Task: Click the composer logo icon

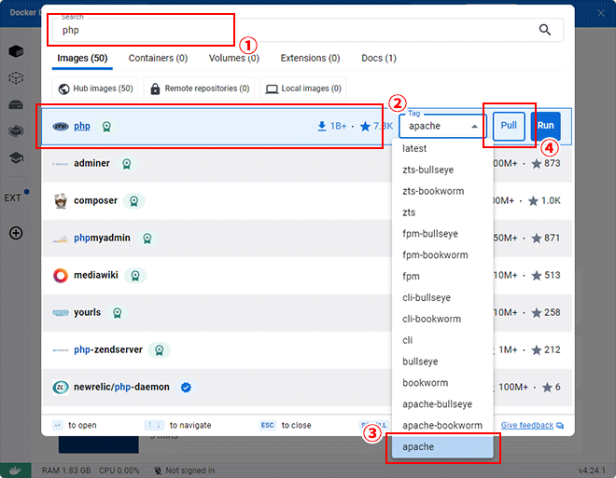Action: (61, 200)
